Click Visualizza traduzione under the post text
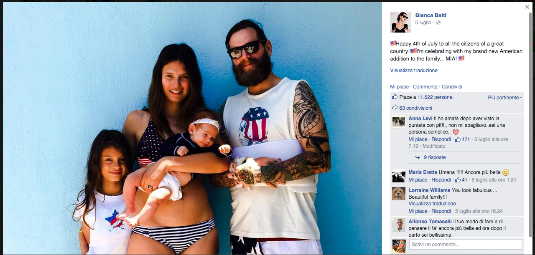535x255 pixels. pos(414,71)
